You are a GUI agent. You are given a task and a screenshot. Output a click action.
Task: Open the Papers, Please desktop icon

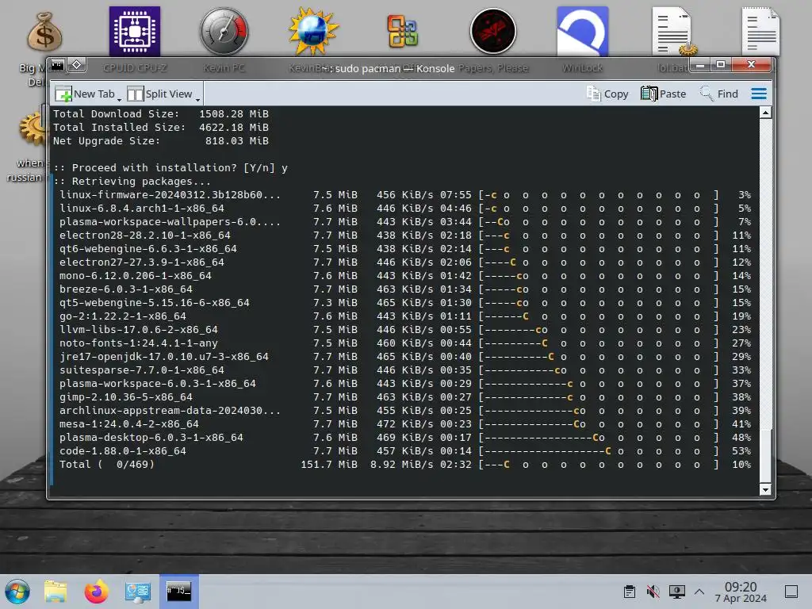493,31
